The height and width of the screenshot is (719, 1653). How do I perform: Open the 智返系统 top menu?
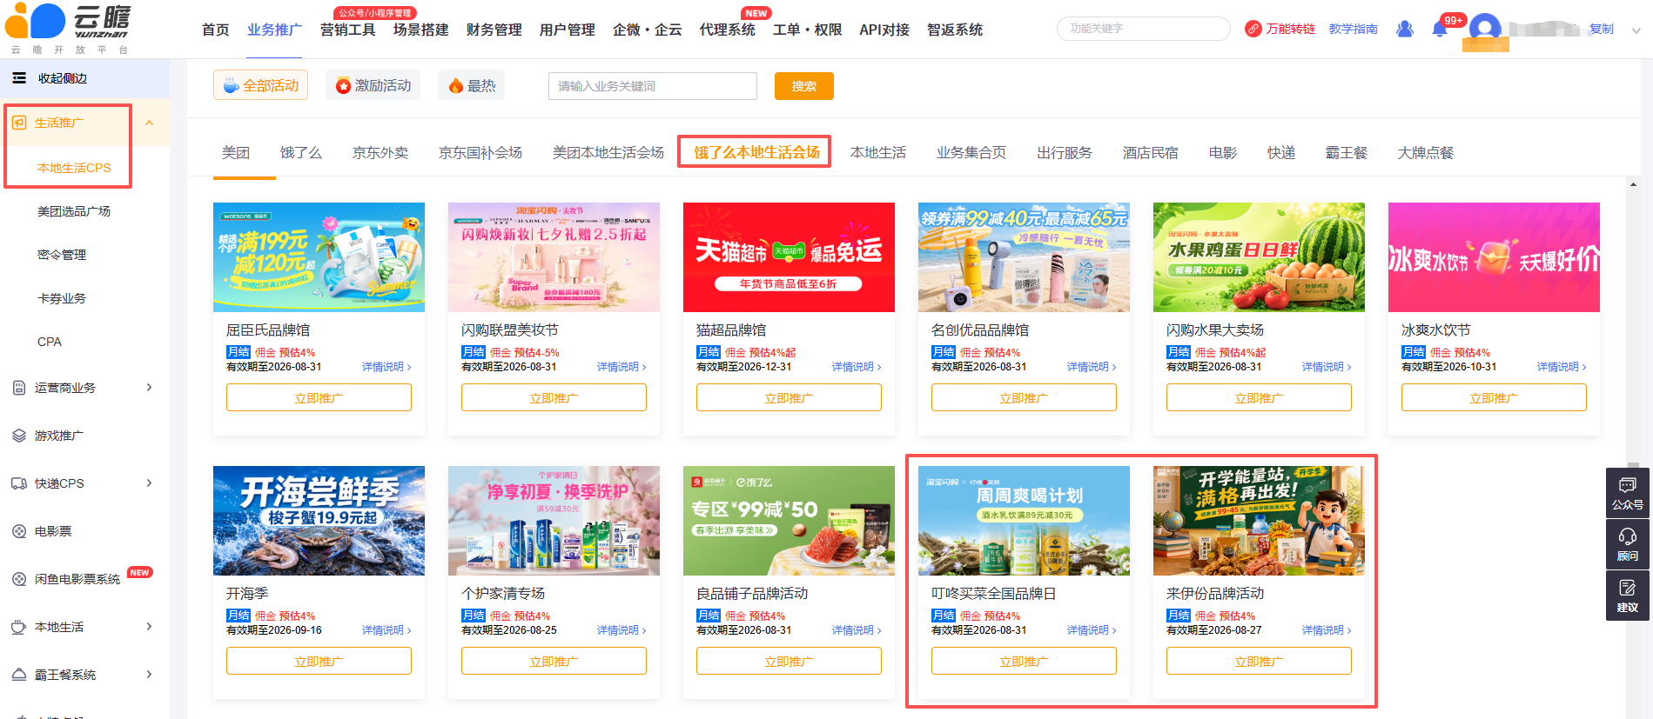pyautogui.click(x=955, y=30)
